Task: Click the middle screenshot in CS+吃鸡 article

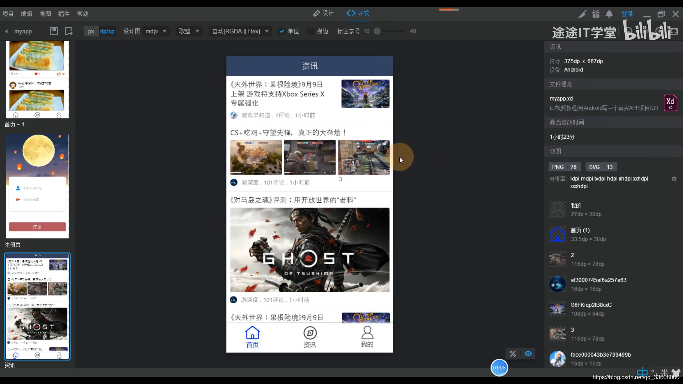Action: (310, 157)
